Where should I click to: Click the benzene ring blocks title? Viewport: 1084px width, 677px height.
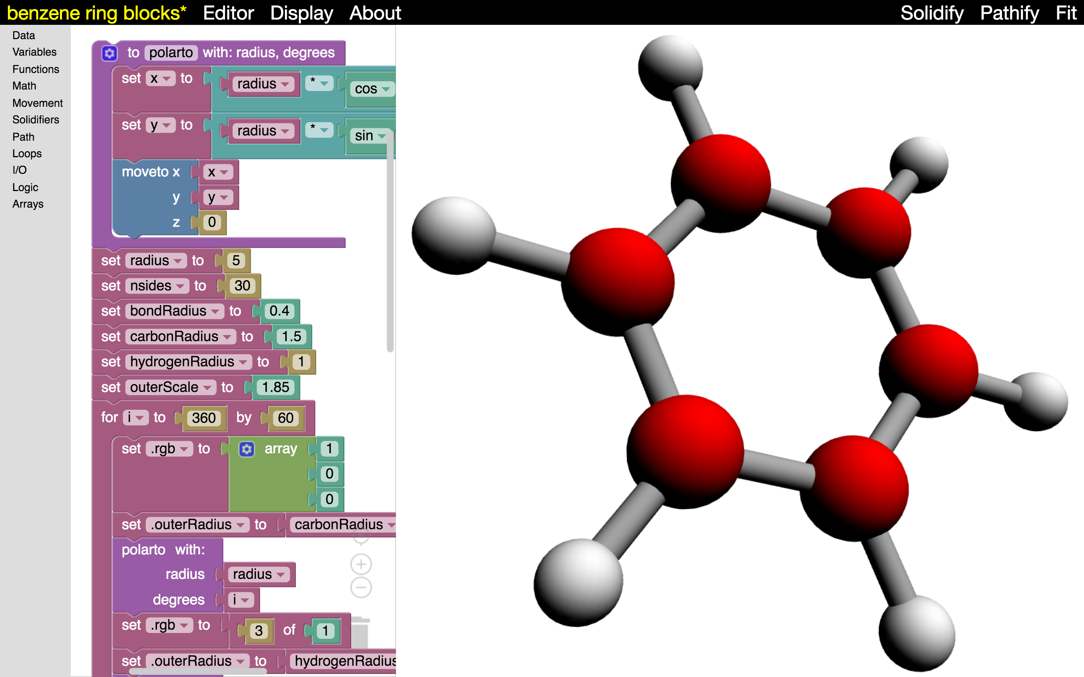[96, 13]
